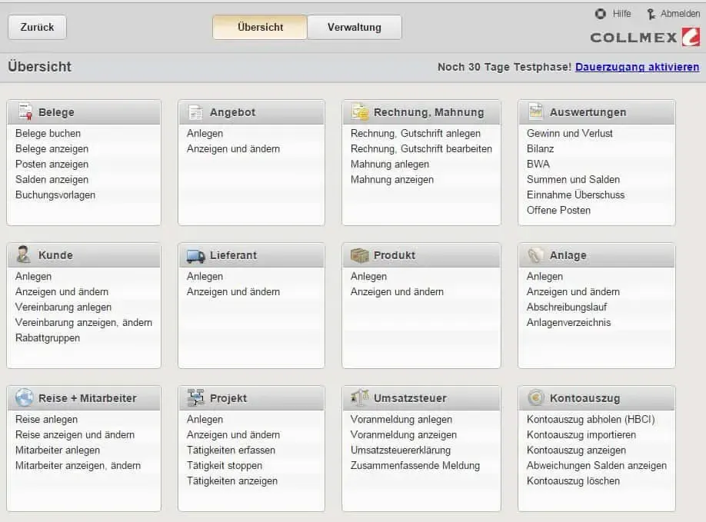
Task: Click the Rechnung, Mahnung icon
Action: pos(360,111)
